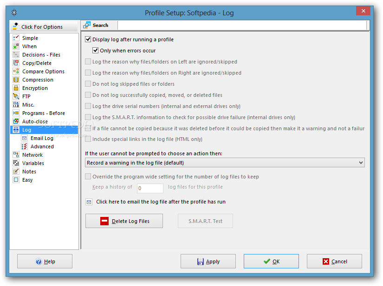The width and height of the screenshot is (383, 286).
Task: Enable Log the drive serial numbers
Action: click(x=88, y=106)
